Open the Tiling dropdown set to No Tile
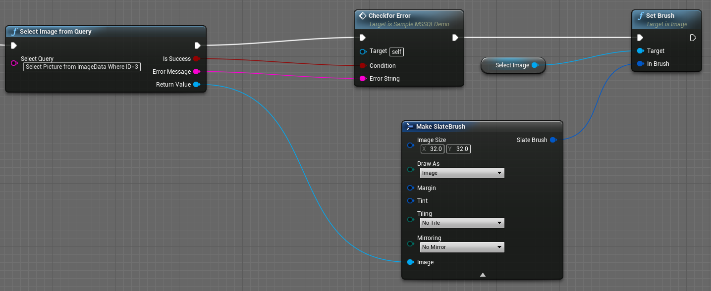 462,223
